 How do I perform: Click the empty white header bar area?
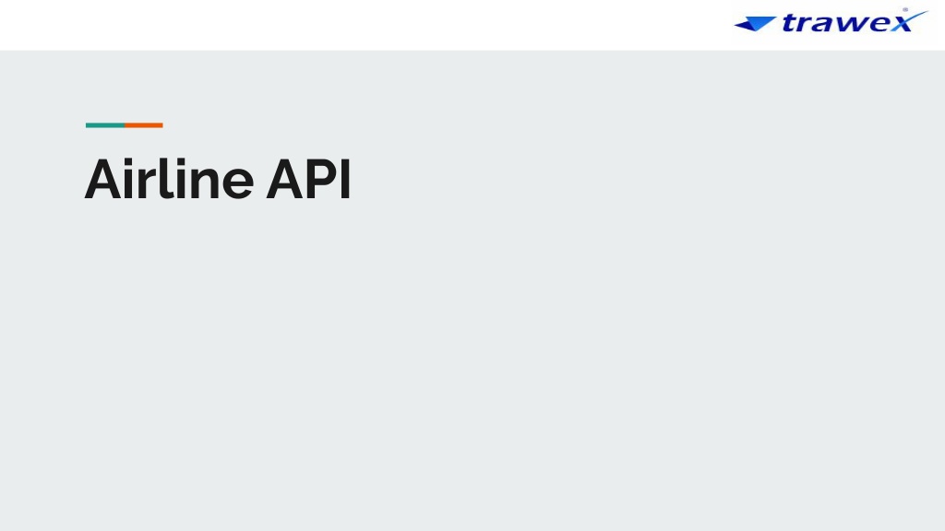(x=362, y=25)
